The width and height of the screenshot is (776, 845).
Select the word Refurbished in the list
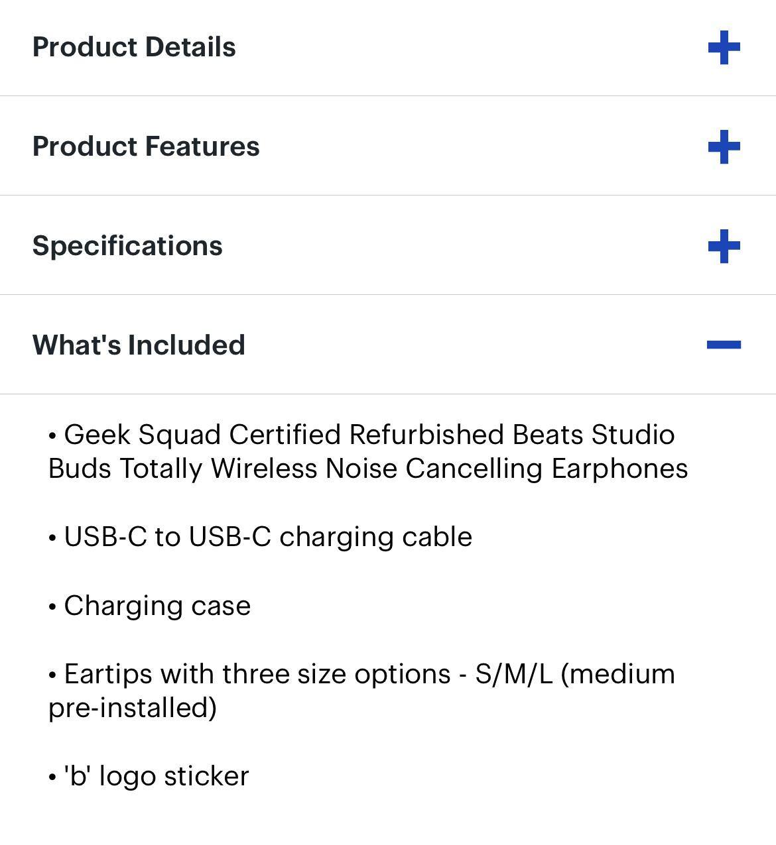tap(426, 435)
